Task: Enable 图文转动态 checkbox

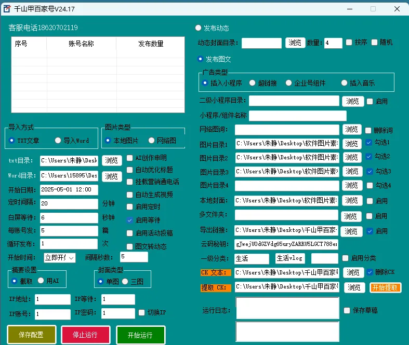Action: pyautogui.click(x=129, y=246)
